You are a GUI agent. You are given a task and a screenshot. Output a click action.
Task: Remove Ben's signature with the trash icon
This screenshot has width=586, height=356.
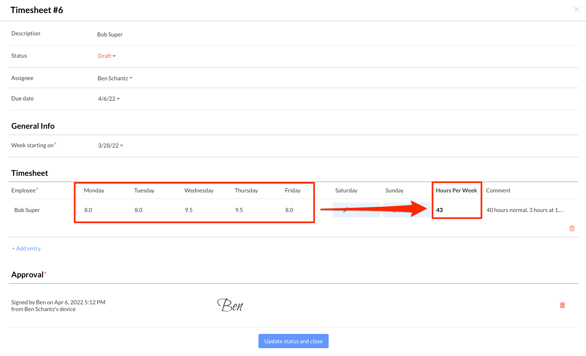562,305
